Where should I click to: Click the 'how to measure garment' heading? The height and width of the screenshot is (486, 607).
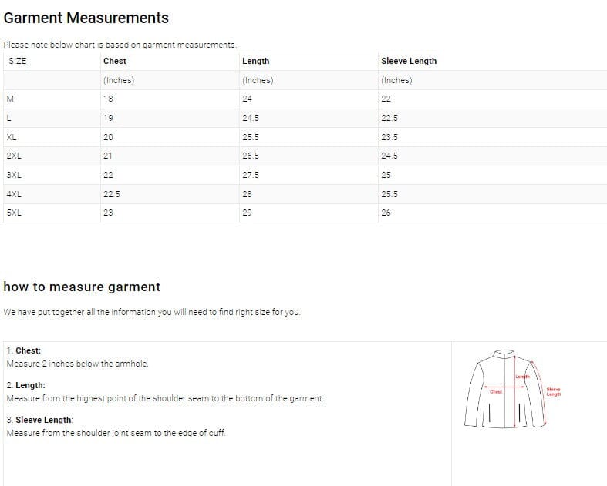tap(82, 287)
